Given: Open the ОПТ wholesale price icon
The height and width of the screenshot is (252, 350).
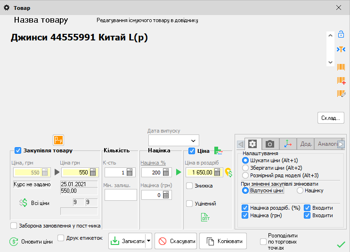Looking at the screenshot, I should [x=205, y=217].
